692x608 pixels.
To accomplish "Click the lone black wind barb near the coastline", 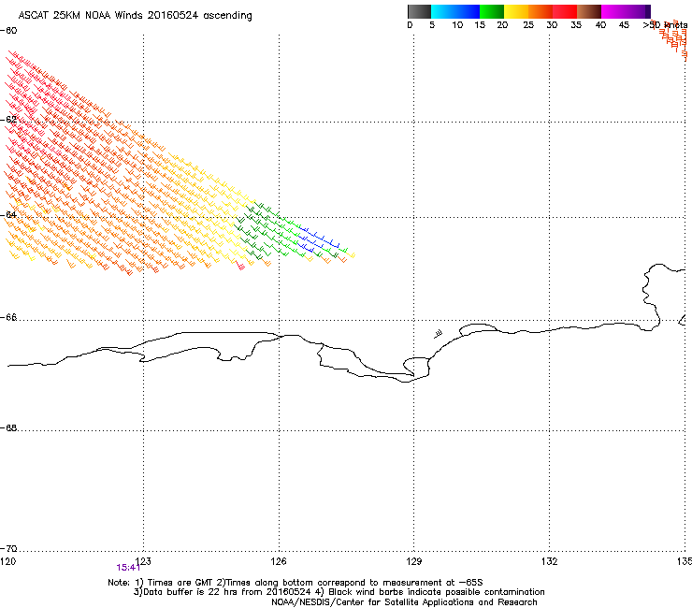I will [x=439, y=334].
